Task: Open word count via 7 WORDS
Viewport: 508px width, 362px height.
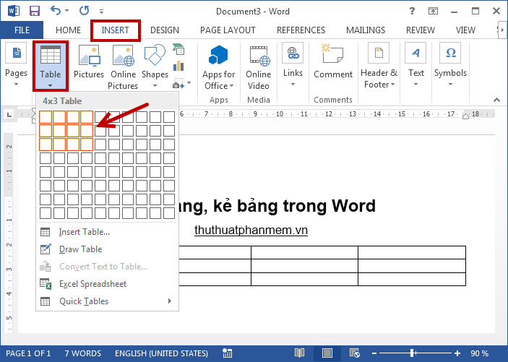Action: (83, 353)
